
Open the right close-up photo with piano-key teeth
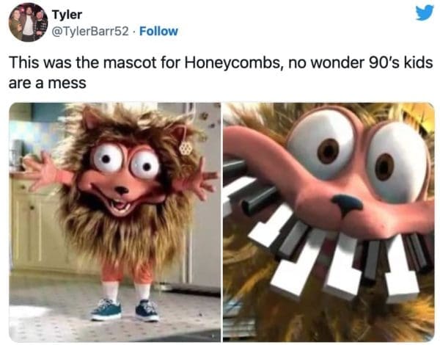click(329, 222)
